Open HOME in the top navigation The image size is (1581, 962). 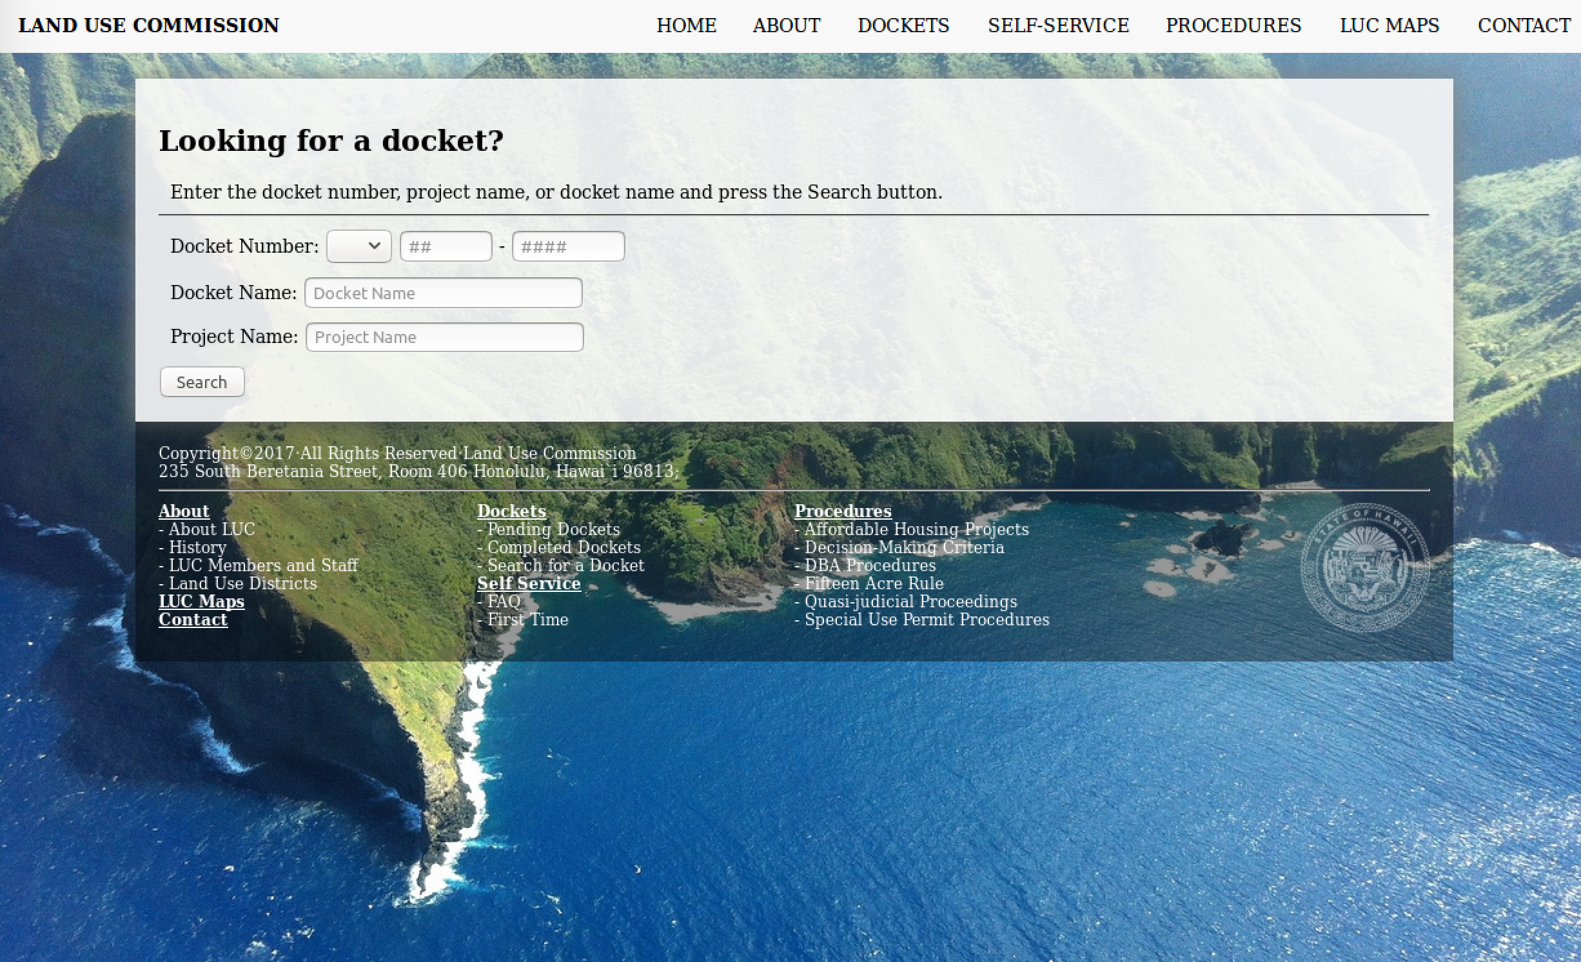pyautogui.click(x=686, y=26)
